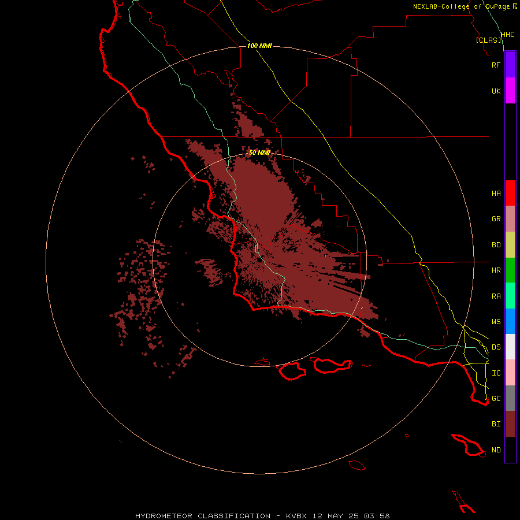Click the IC light pink legend swatch
This screenshot has height=520, width=520.
[x=510, y=373]
